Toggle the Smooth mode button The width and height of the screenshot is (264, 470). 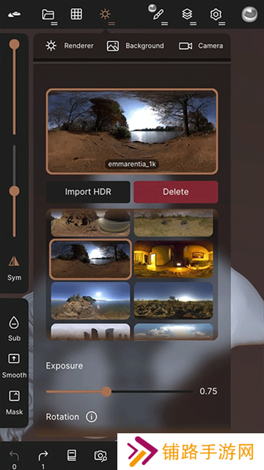tap(14, 366)
